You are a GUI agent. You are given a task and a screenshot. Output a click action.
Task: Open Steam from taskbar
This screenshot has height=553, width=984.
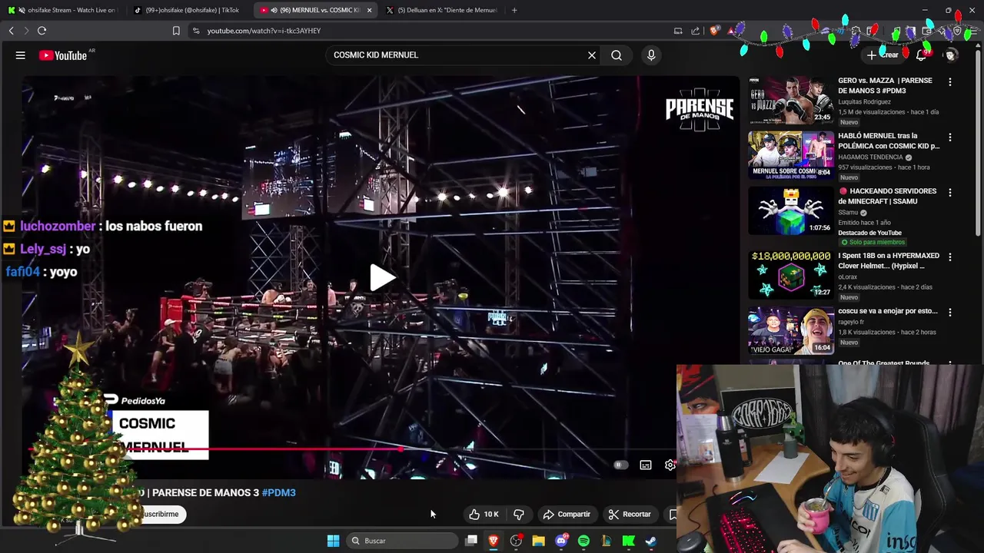tap(651, 541)
